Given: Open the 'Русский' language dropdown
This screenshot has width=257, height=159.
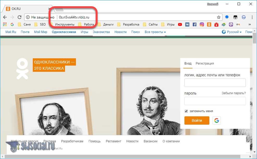Looking at the screenshot, I should [232, 32].
